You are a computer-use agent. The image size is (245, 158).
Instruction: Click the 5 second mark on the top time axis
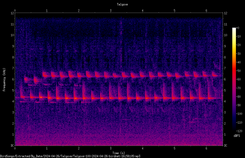[x=174, y=11]
